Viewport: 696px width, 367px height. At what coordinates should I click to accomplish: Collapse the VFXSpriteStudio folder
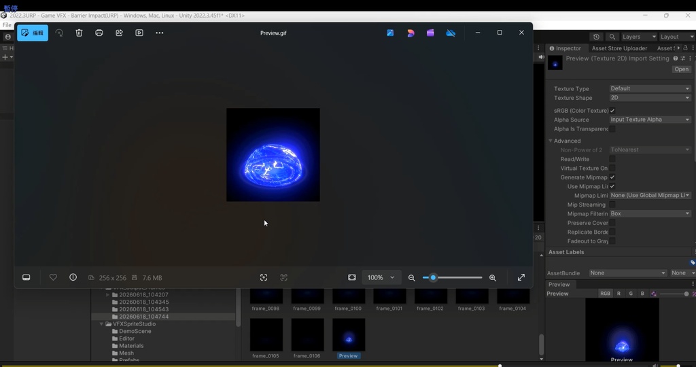(102, 324)
